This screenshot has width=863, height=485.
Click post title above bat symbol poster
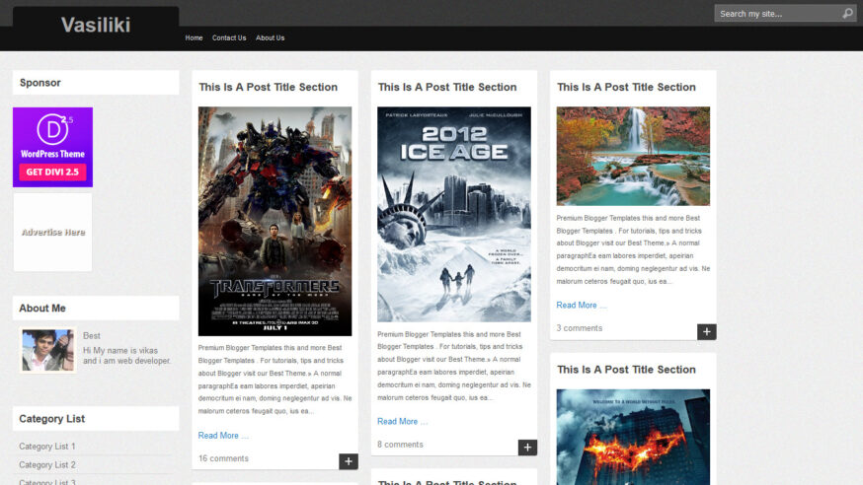pos(626,370)
